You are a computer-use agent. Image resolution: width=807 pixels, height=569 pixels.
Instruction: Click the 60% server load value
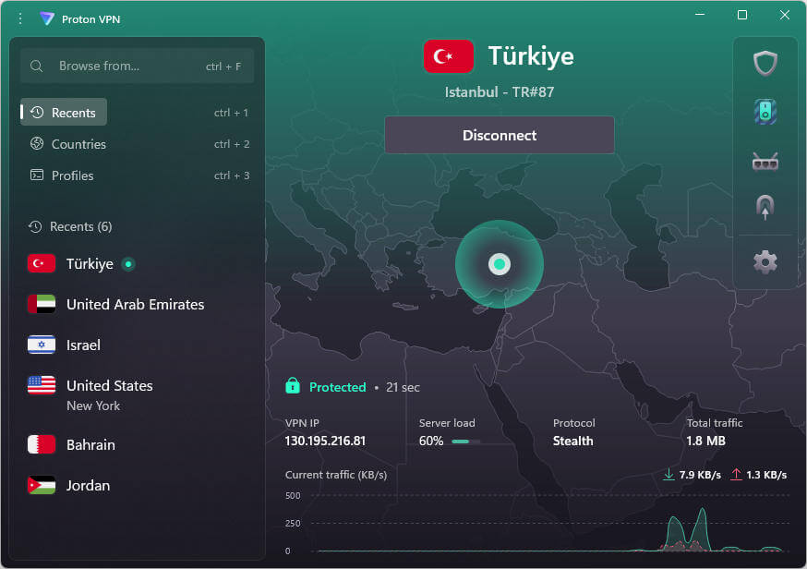(431, 441)
